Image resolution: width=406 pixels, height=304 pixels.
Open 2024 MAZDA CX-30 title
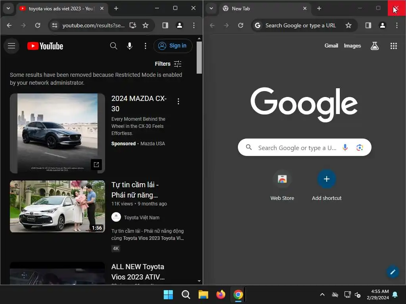coord(139,103)
